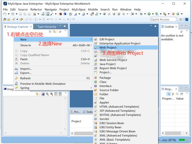Click the green Run button in toolbar
Viewport: 192px width, 144px height.
coord(149,14)
